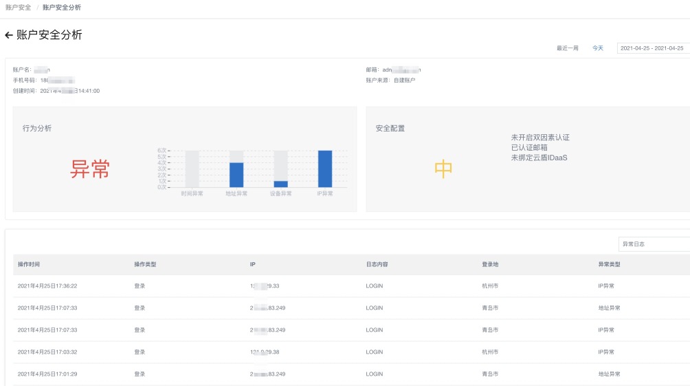Click the 设备异常 bar in the chart
This screenshot has height=386, width=690.
coord(280,184)
